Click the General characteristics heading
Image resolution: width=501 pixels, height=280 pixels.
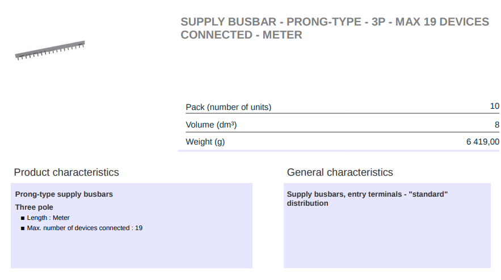tap(340, 172)
